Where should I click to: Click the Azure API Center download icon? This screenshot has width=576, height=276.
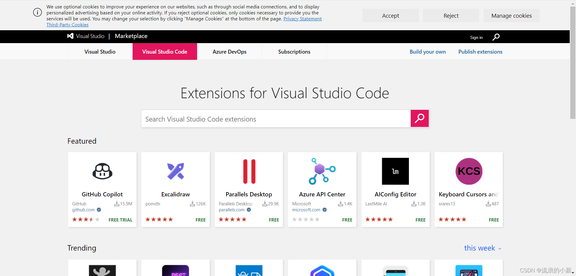pos(340,204)
